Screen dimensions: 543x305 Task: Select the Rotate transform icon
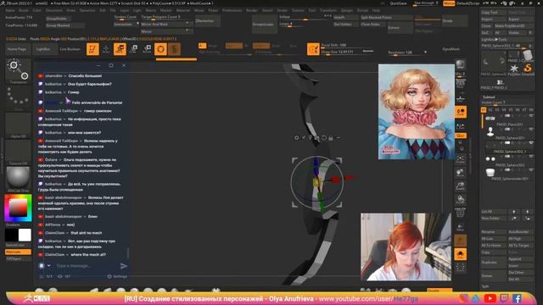tap(147, 49)
